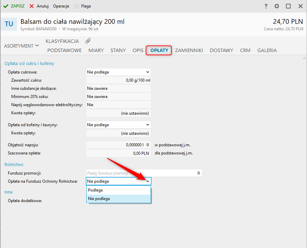Open the Fundusz promocji list picker icon
Image resolution: width=307 pixels, height=248 pixels.
[x=199, y=173]
